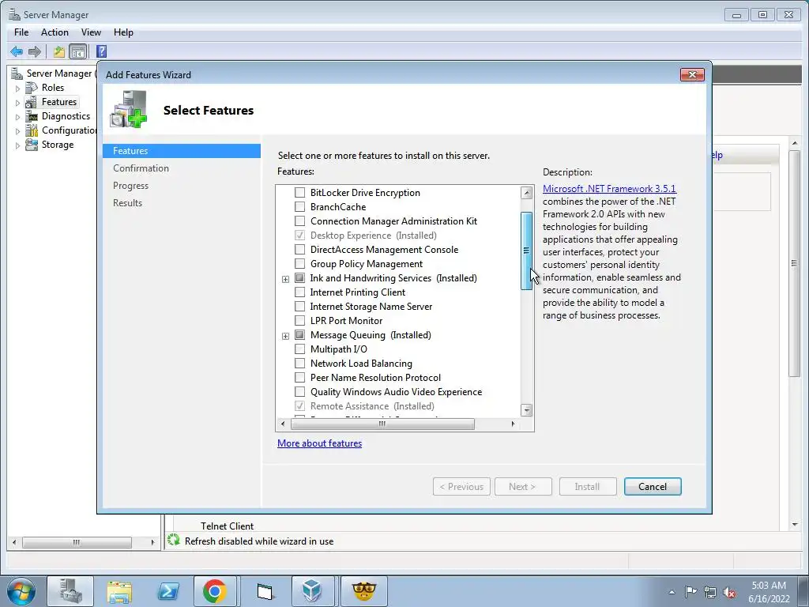Check Internet Storage Name Server
This screenshot has width=809, height=607.
[x=299, y=307]
